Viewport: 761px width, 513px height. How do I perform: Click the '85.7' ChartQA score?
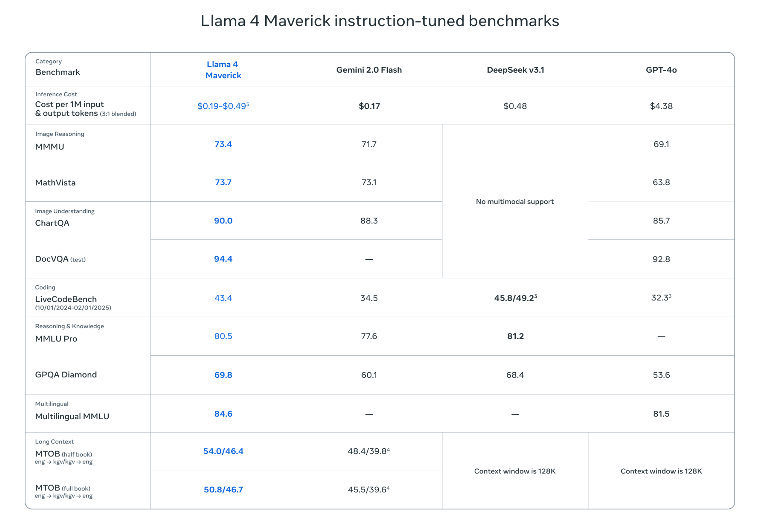661,220
